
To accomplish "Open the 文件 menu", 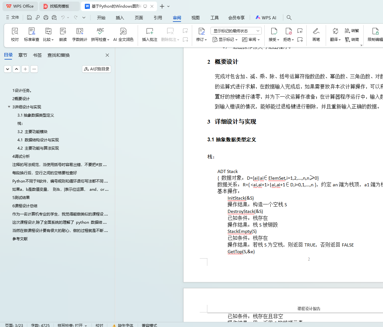I will click(x=13, y=17).
